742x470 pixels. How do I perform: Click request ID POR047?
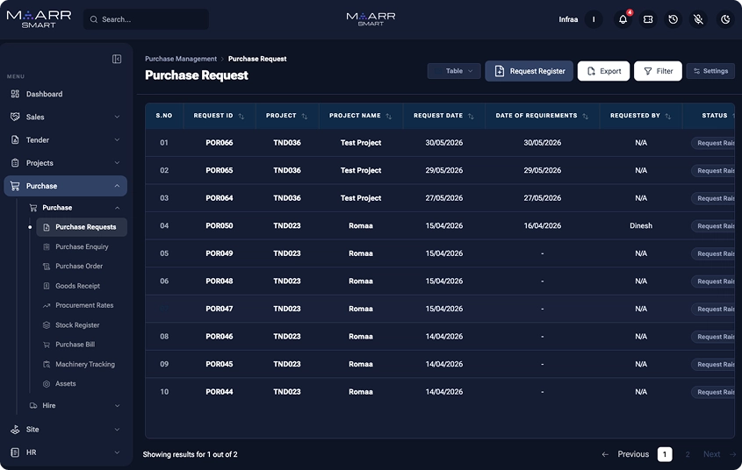[220, 309]
